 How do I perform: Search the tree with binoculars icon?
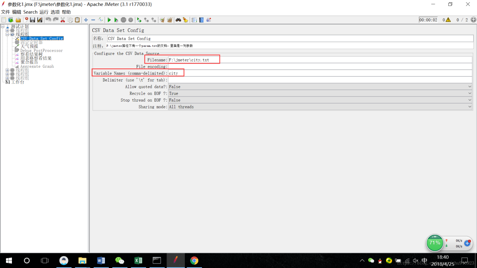179,20
